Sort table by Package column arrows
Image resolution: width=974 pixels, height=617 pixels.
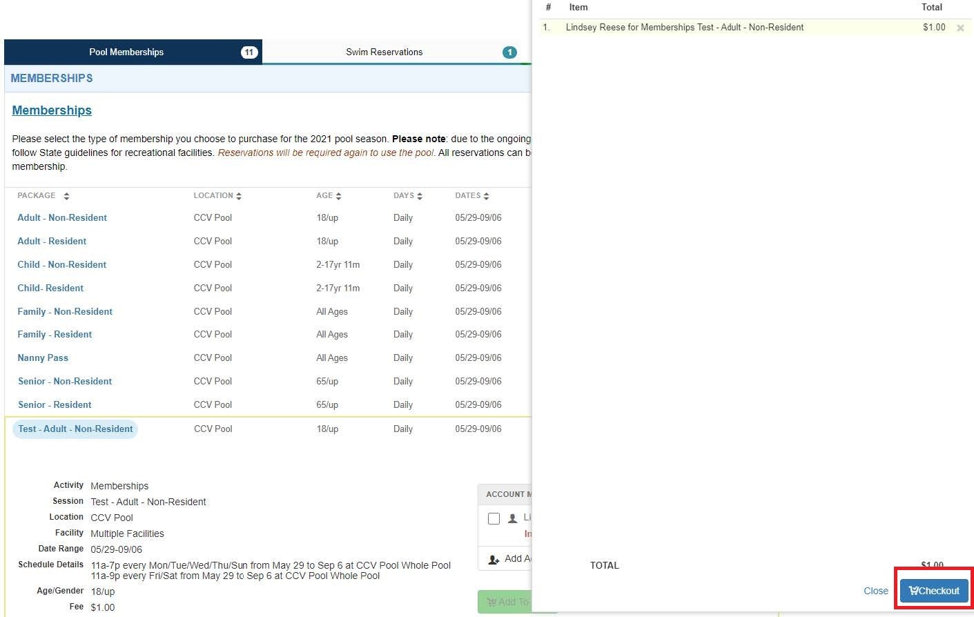click(66, 197)
